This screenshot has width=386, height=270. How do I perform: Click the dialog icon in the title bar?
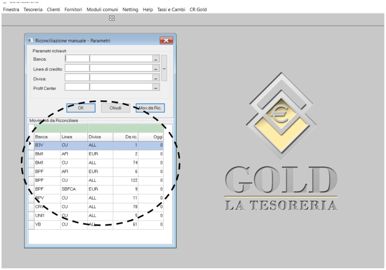tap(30, 40)
